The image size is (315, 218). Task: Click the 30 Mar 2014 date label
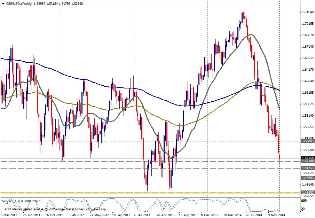(x=233, y=215)
